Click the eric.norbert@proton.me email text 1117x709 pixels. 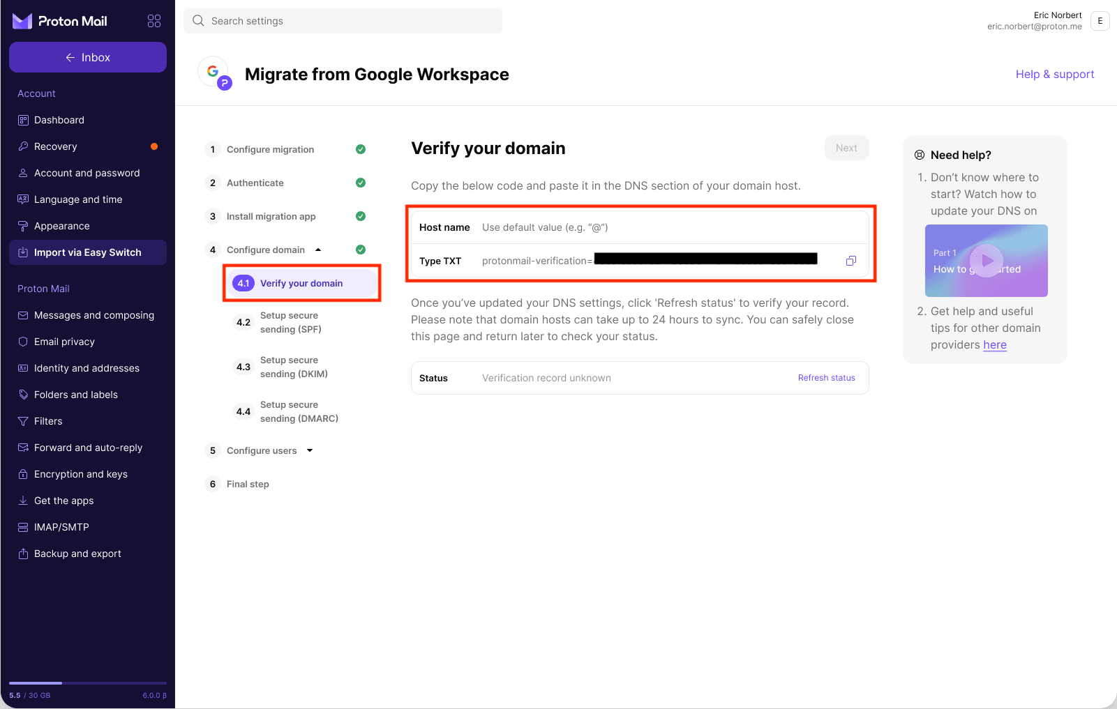[x=1035, y=26]
